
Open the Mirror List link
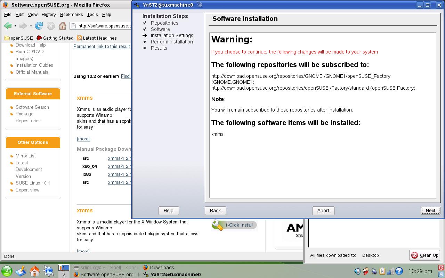pos(26,156)
